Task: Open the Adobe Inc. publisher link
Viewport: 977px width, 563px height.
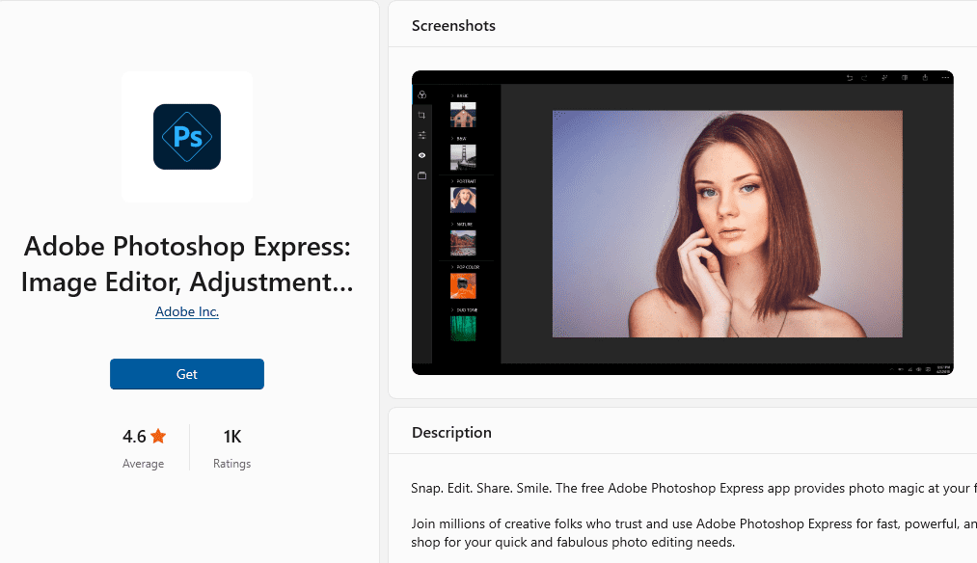Action: pyautogui.click(x=187, y=311)
